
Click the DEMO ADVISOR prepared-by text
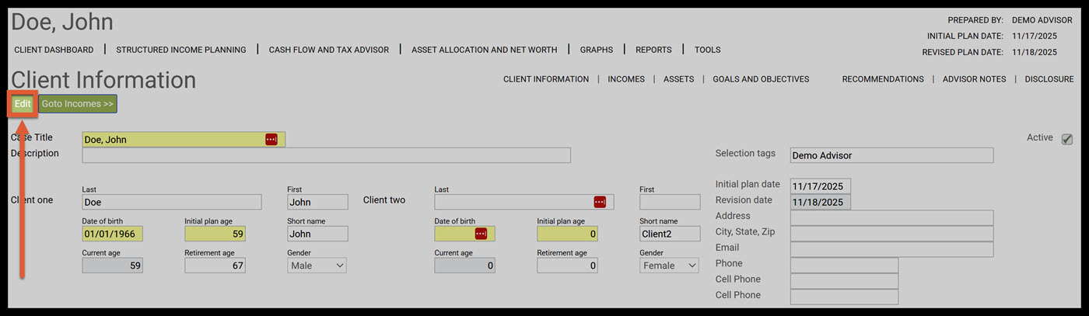[1042, 20]
